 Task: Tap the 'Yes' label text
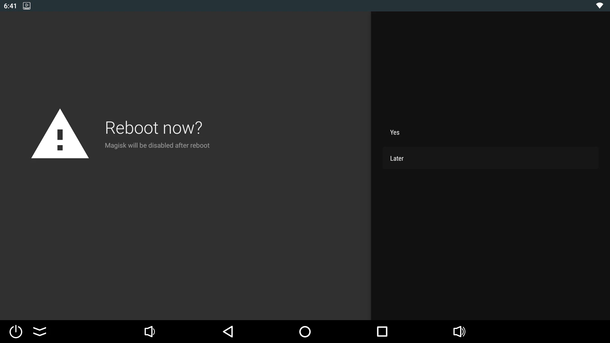point(395,132)
